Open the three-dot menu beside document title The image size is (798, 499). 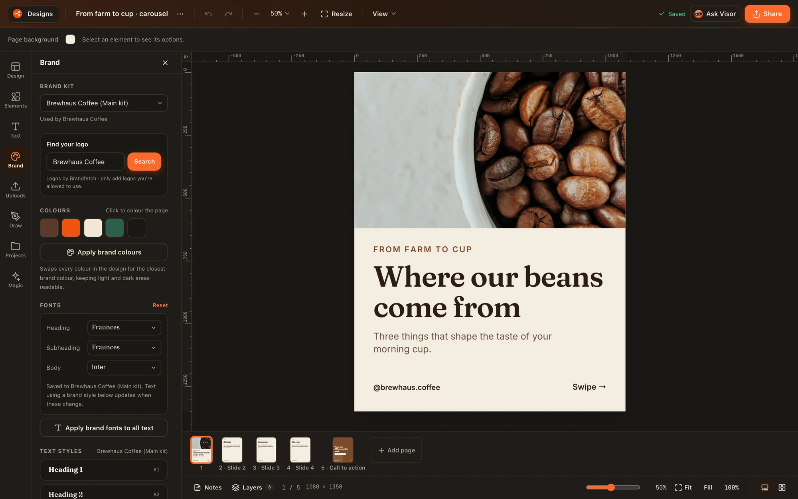tap(180, 14)
